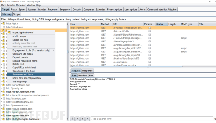Click the lock icon beside https://graph.facebook.com

click(3, 91)
